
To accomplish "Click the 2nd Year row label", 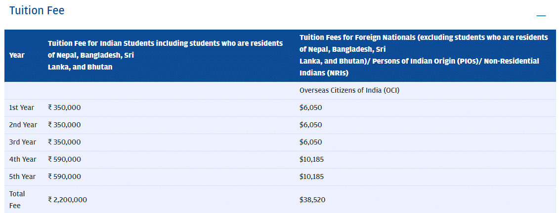I will (x=23, y=125).
